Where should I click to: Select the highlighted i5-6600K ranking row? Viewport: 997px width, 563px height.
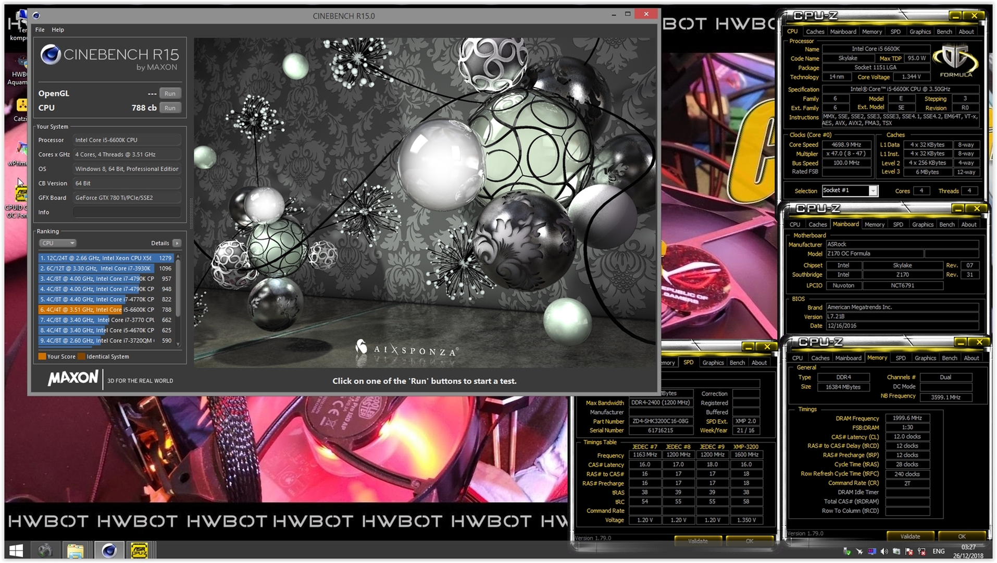(x=106, y=310)
